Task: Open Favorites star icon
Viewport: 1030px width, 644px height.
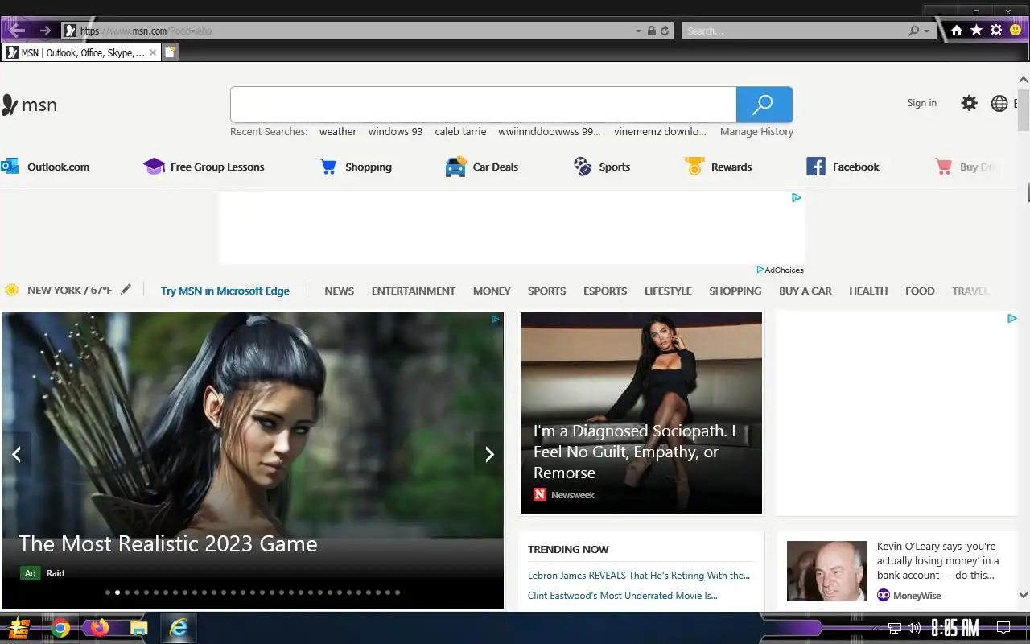Action: pos(976,30)
